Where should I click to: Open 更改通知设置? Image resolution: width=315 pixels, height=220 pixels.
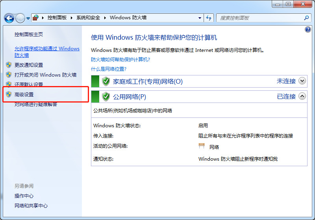tap(29, 65)
